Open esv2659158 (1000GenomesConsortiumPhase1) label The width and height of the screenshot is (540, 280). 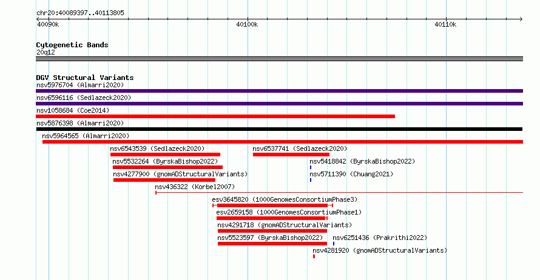click(x=289, y=212)
